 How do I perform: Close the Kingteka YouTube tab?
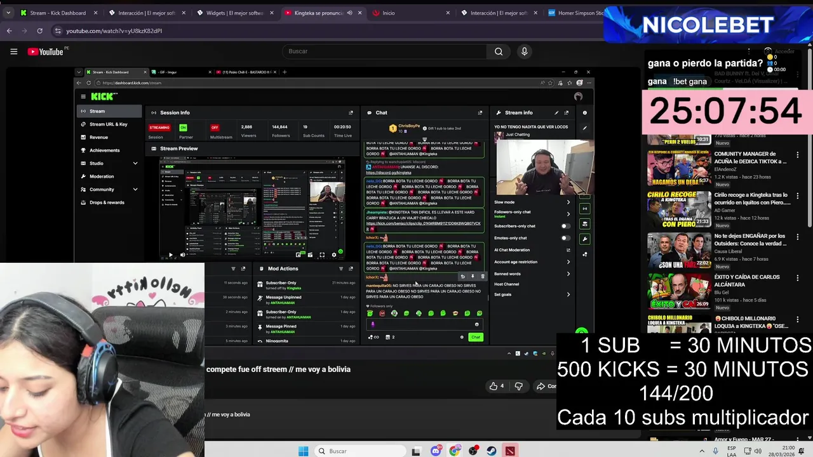tap(360, 13)
